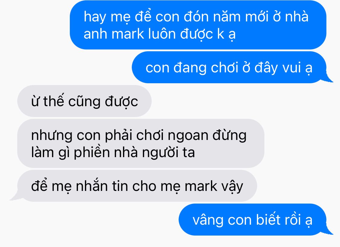Viewport: 340px width, 247px height.
Task: Select the blue message starting "hay mẹ để con"
Action: click(198, 25)
